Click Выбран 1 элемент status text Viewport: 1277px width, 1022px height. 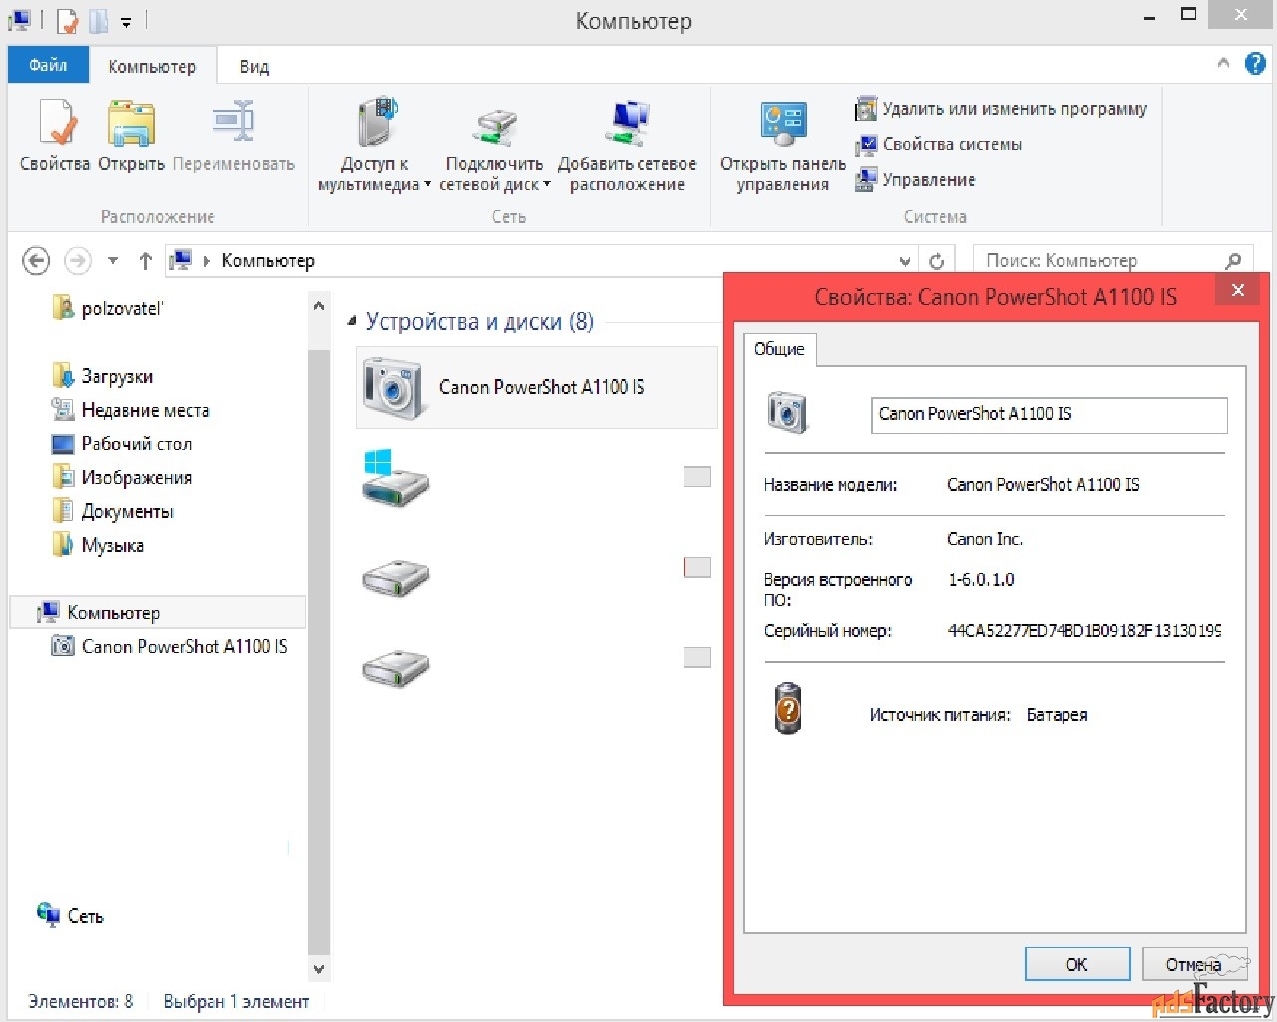pyautogui.click(x=236, y=1001)
